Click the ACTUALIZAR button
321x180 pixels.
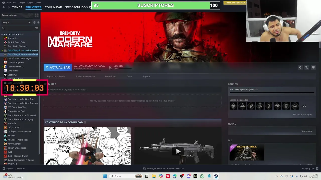tap(58, 67)
